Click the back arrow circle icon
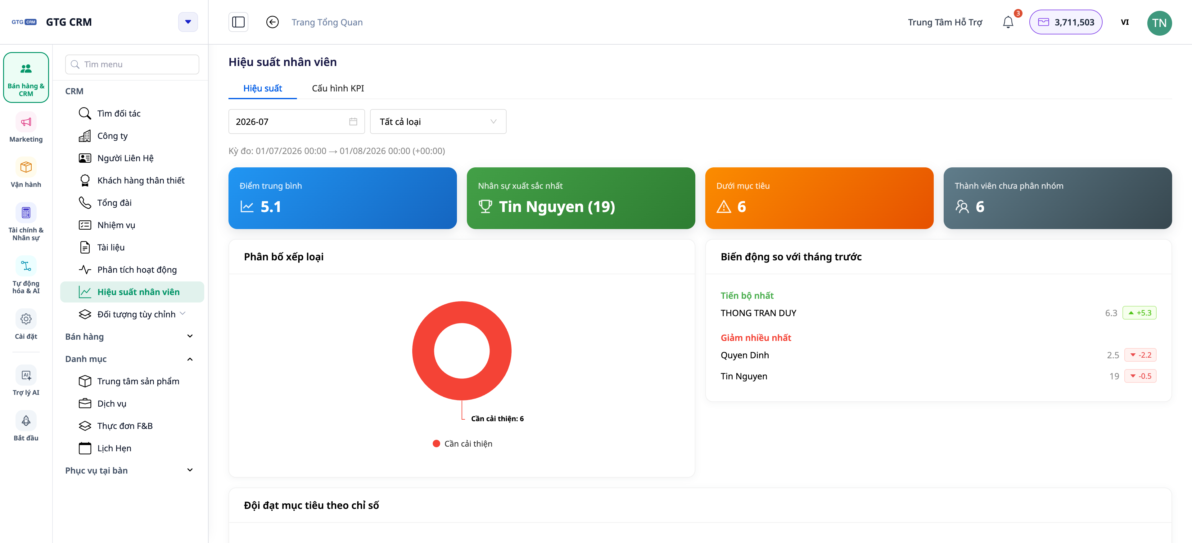This screenshot has width=1192, height=543. click(273, 22)
